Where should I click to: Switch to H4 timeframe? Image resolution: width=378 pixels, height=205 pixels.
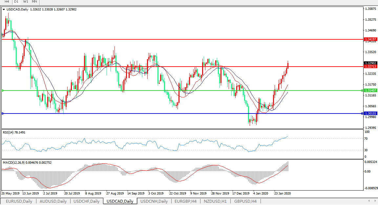tap(7, 2)
